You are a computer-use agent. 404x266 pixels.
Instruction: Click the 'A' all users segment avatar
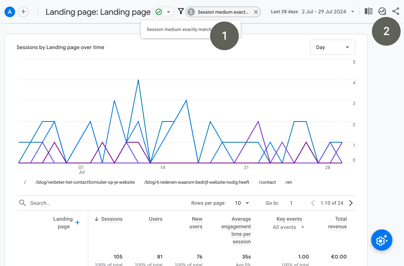click(x=10, y=12)
